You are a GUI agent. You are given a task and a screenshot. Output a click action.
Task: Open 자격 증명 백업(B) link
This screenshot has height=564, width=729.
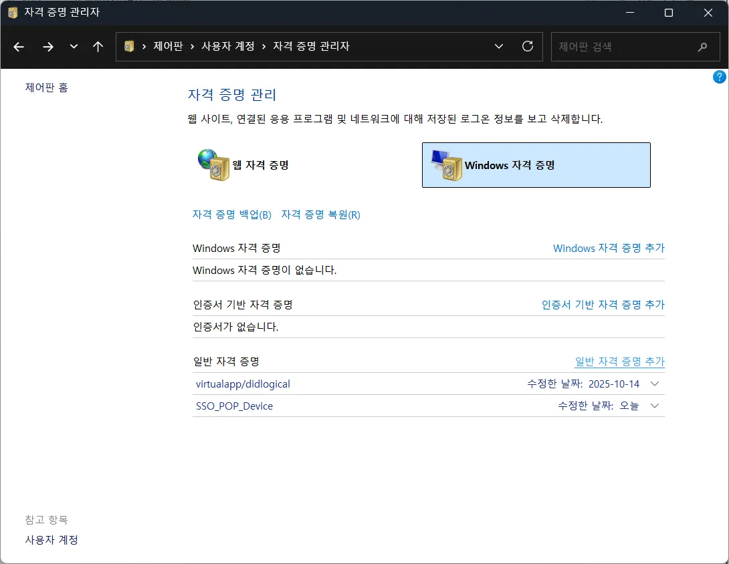[232, 215]
